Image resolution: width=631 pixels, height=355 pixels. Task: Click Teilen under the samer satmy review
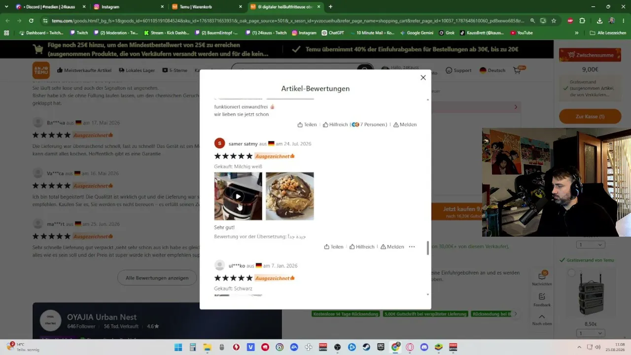334,247
